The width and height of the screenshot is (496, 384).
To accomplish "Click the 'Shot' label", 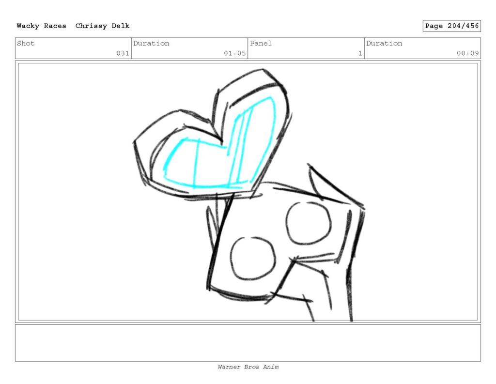I will [26, 43].
